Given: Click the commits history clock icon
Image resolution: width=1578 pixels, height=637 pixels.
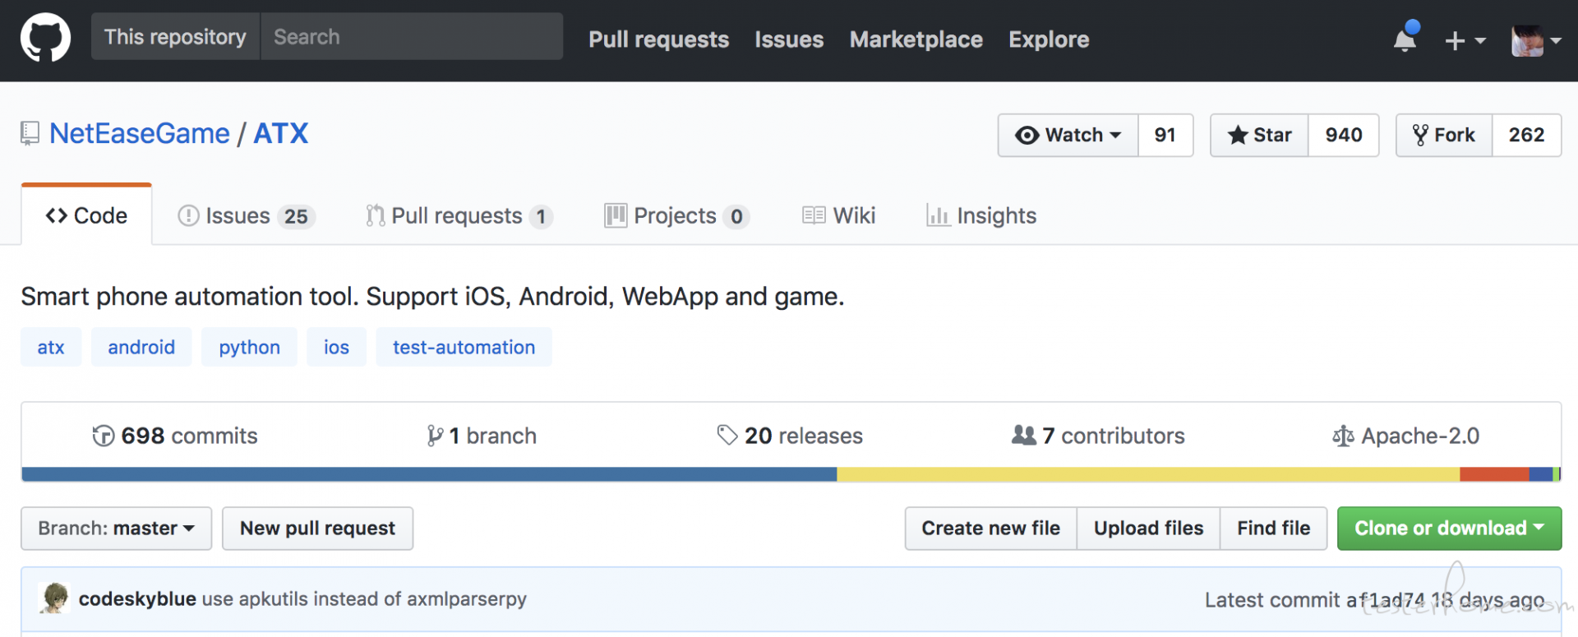Looking at the screenshot, I should (104, 436).
